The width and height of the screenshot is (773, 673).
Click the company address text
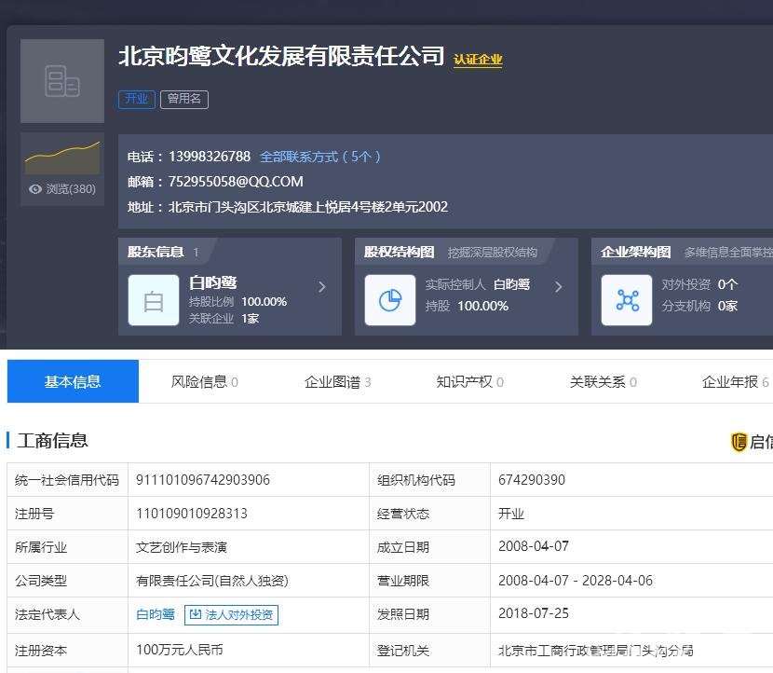[x=308, y=207]
